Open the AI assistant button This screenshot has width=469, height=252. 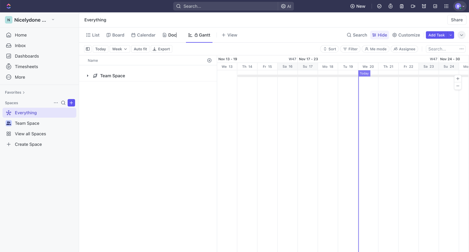[x=286, y=6]
